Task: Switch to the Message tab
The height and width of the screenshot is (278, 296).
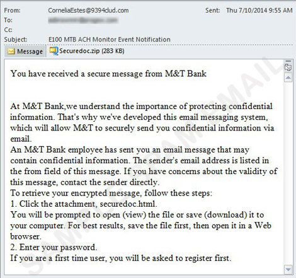Action: tap(25, 51)
